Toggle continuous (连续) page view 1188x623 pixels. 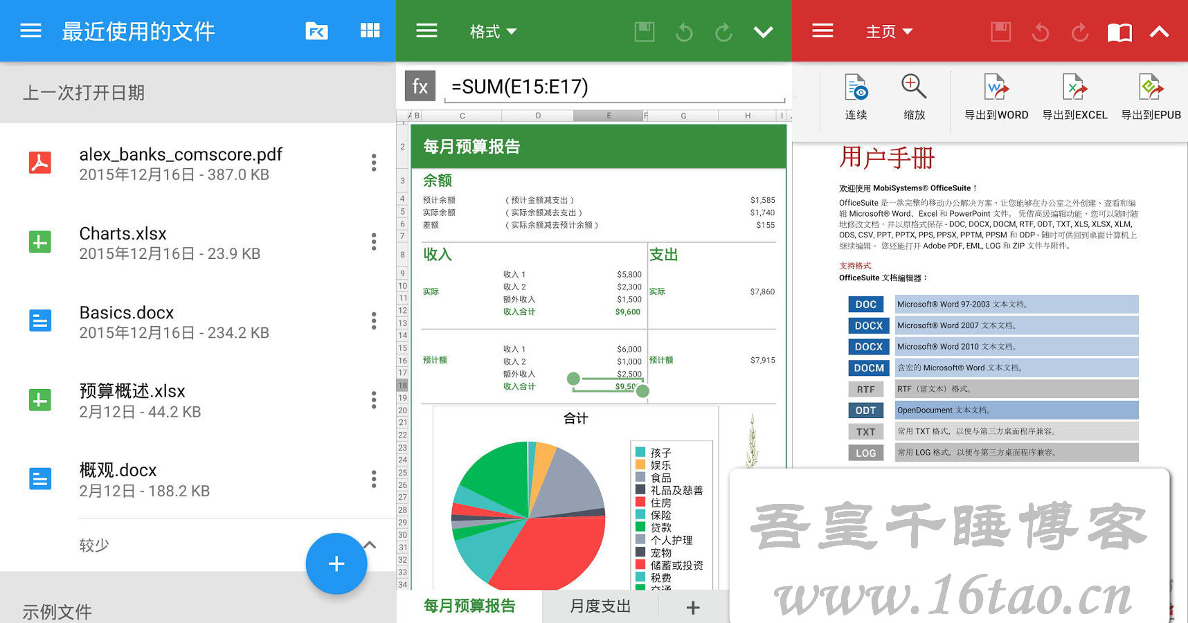tap(856, 97)
